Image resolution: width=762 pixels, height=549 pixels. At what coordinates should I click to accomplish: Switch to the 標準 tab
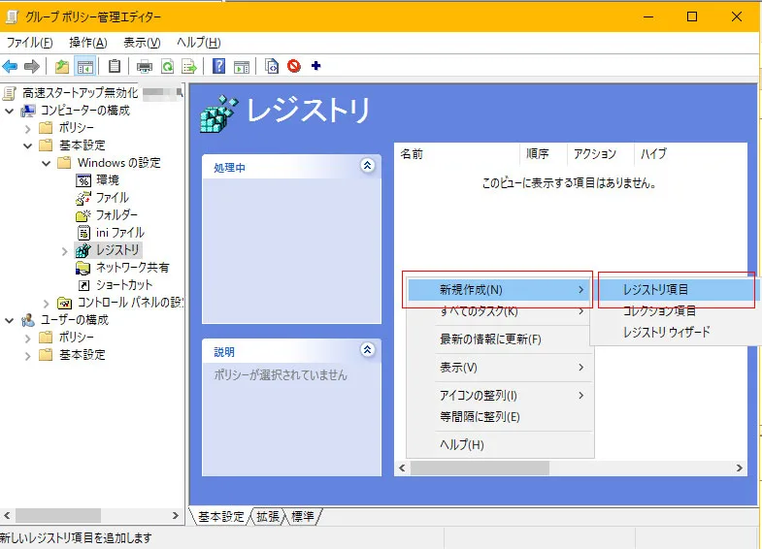pyautogui.click(x=303, y=517)
